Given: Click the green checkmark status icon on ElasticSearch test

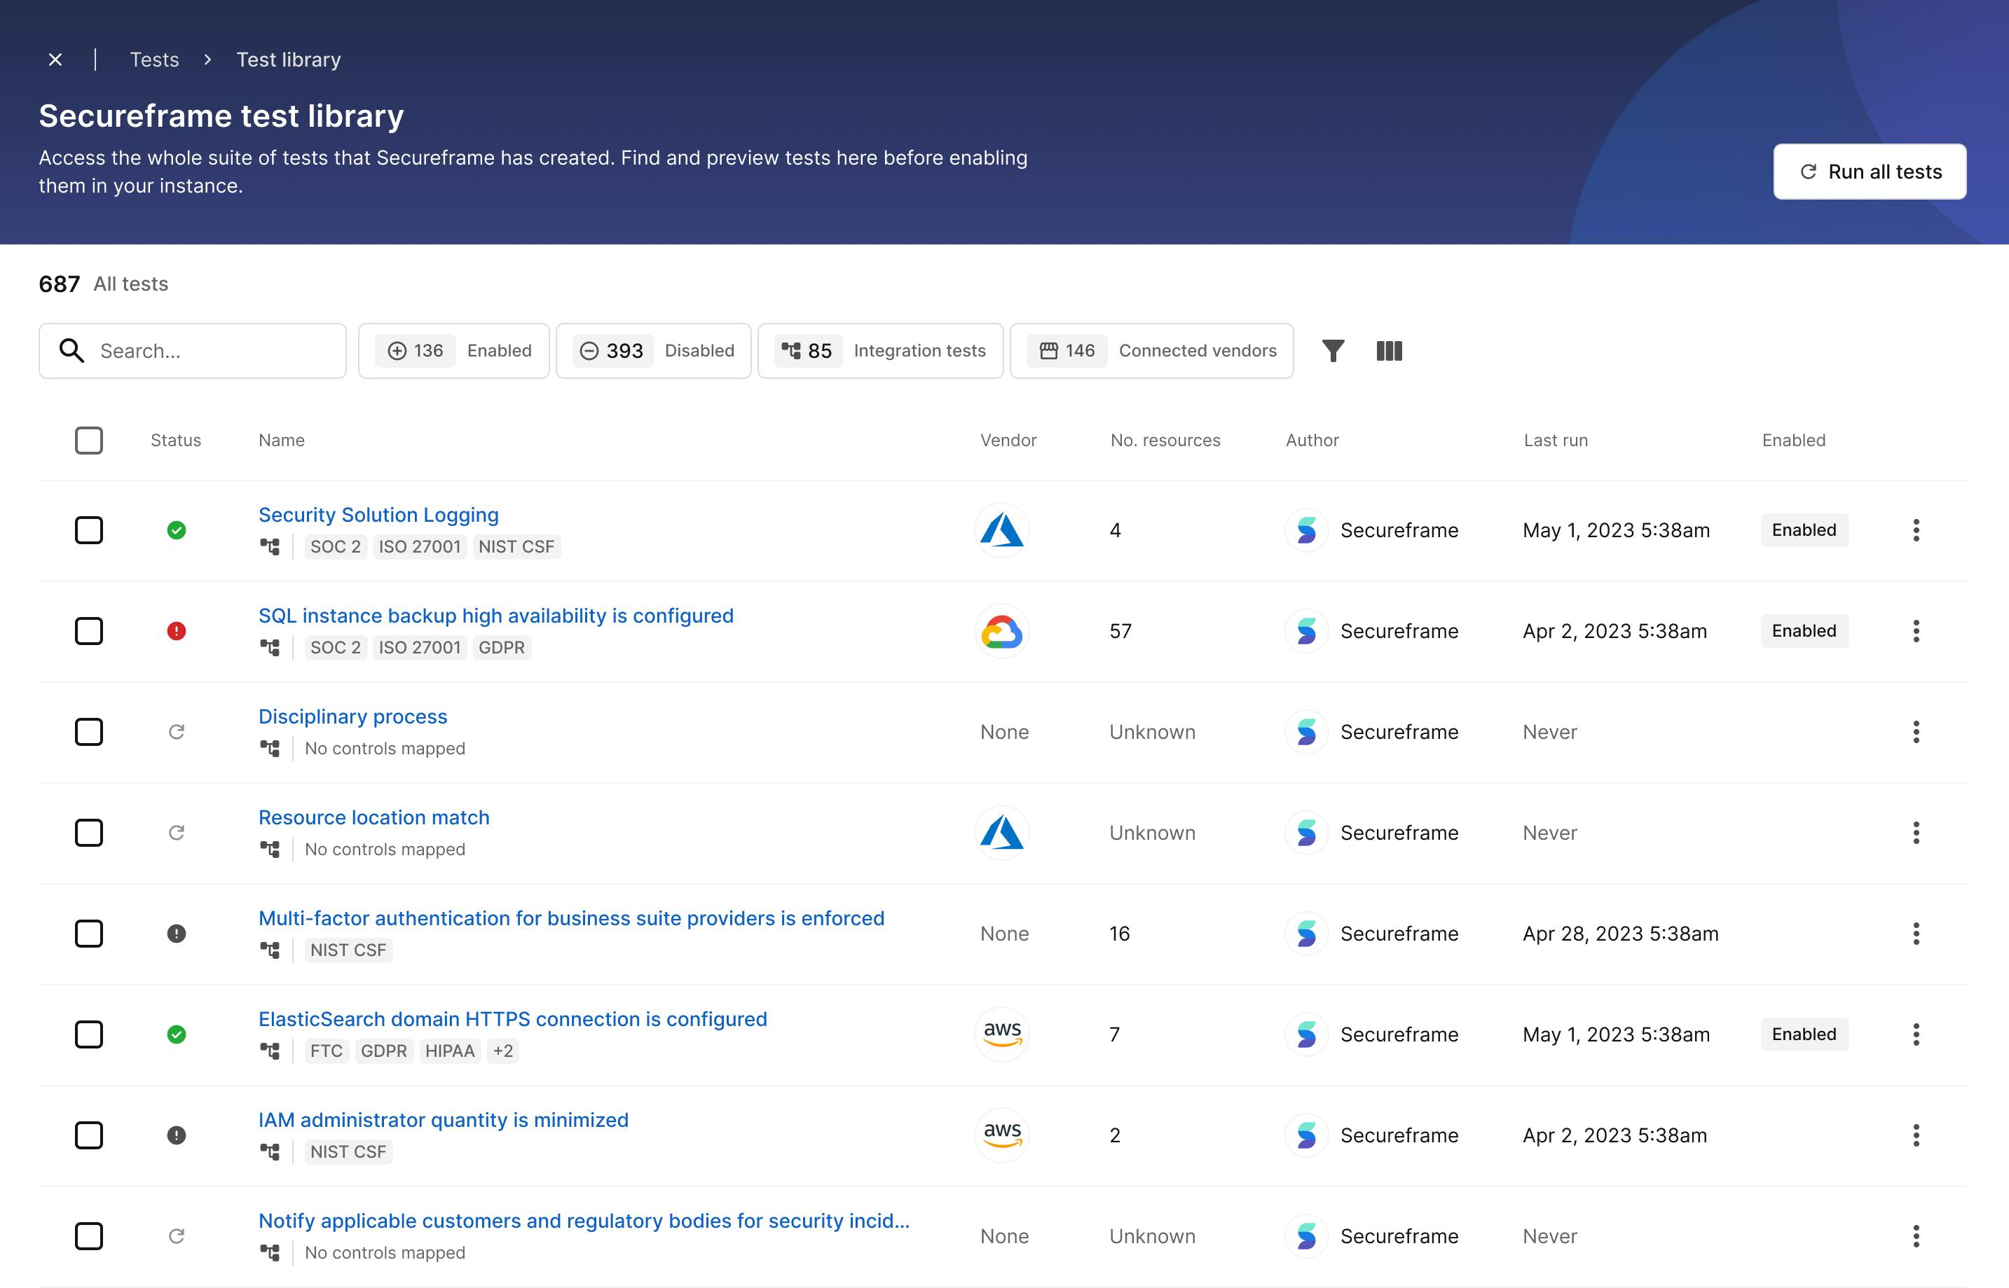Looking at the screenshot, I should (176, 1033).
